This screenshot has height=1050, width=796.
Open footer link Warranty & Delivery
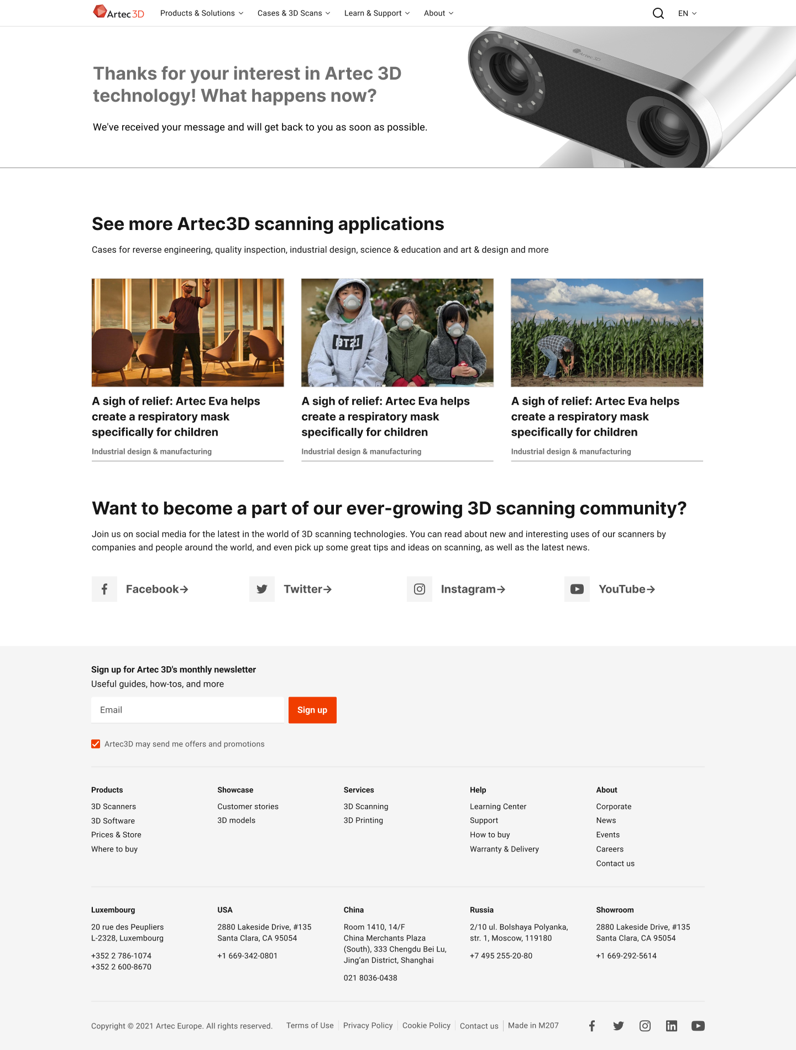504,849
